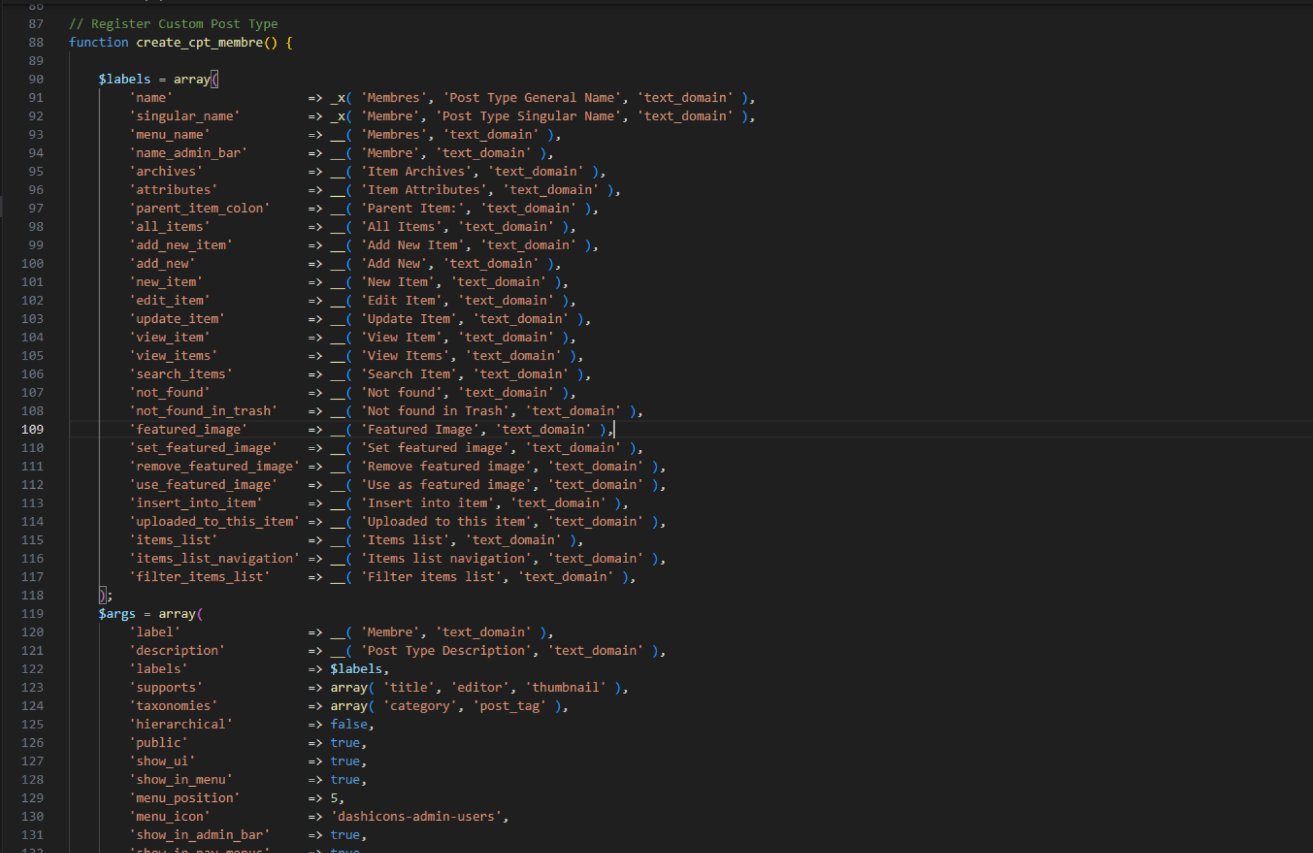Click the $labels variable on line 90
The image size is (1313, 853).
click(124, 79)
